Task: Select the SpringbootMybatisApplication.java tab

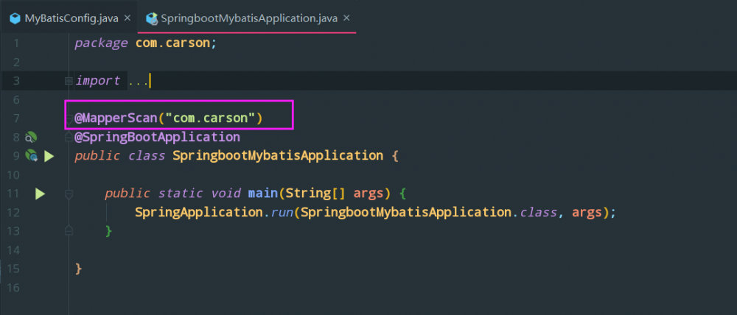Action: 247,18
